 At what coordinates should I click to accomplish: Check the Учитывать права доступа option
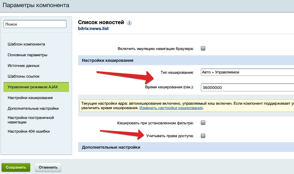(203, 136)
